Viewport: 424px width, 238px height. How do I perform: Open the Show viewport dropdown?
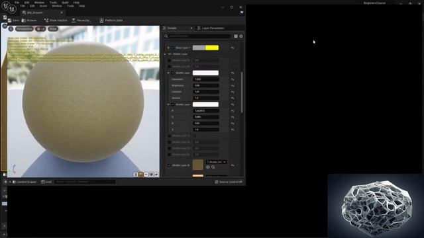coord(53,29)
